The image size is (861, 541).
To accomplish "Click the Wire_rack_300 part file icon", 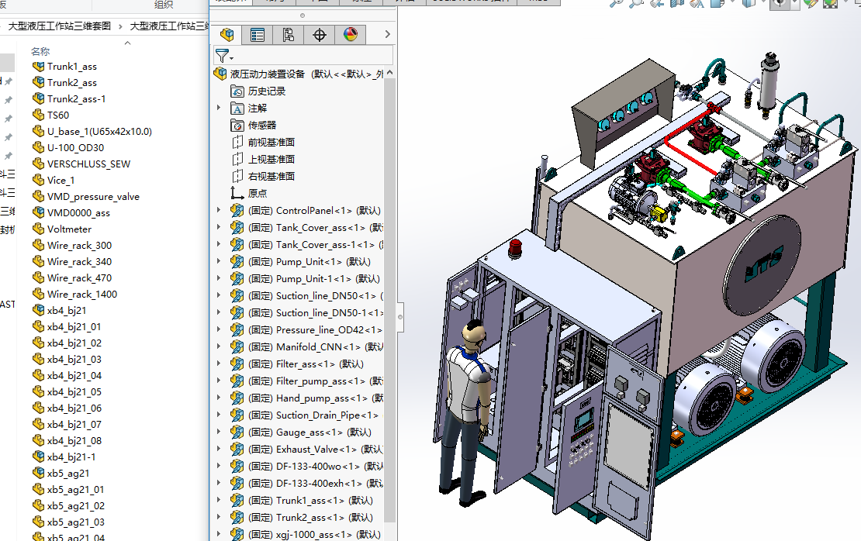I will [x=39, y=245].
